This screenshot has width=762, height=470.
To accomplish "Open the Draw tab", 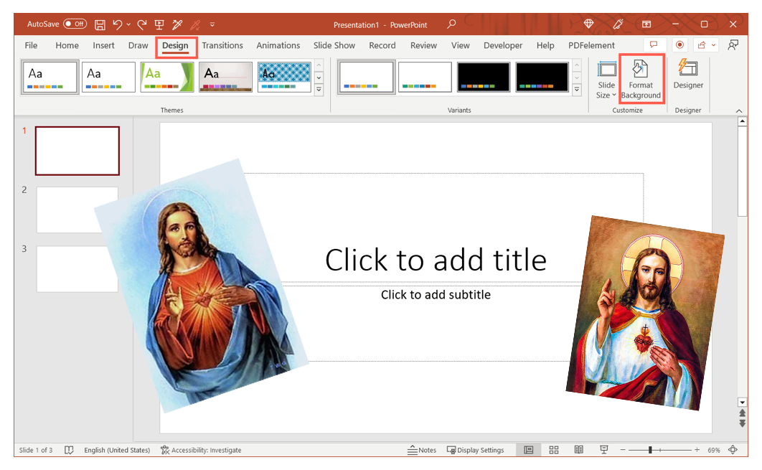I will coord(138,45).
